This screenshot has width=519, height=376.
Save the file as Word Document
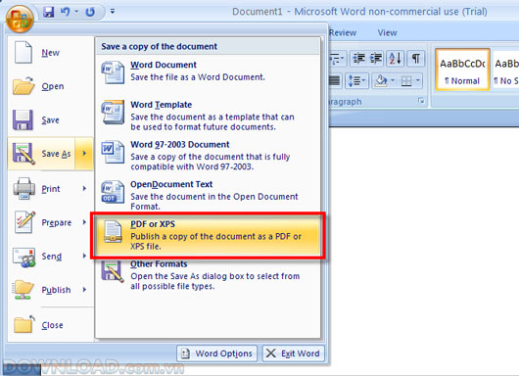coord(208,71)
